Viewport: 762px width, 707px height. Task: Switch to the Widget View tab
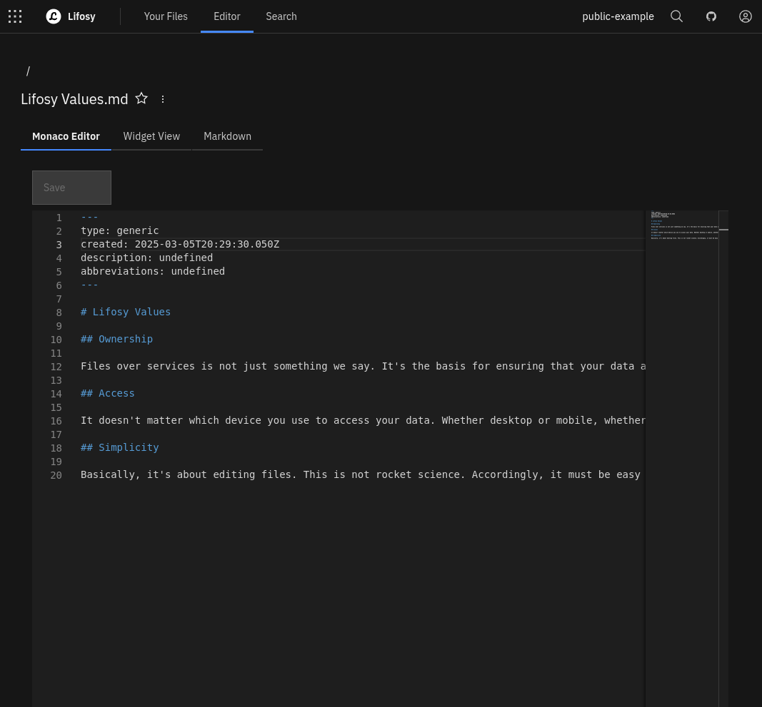[x=151, y=136]
